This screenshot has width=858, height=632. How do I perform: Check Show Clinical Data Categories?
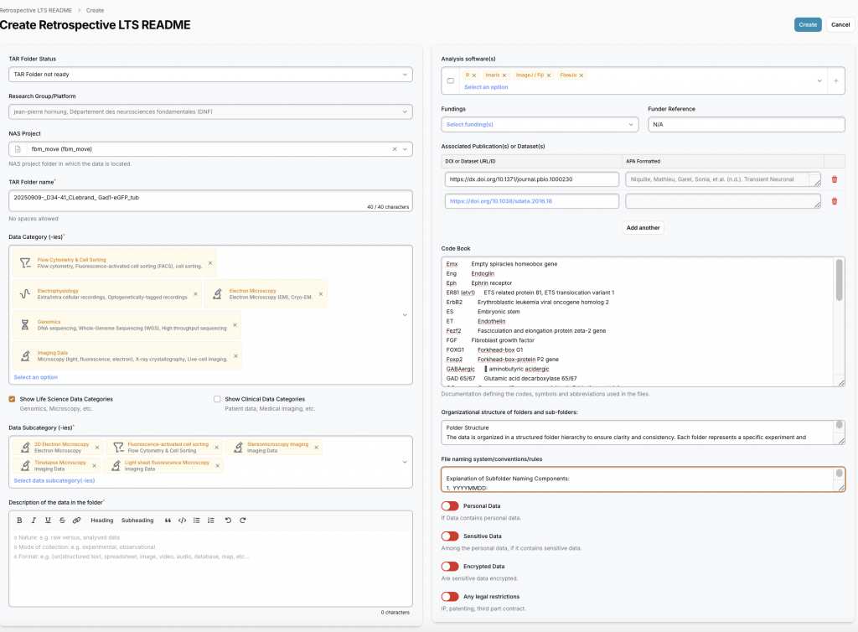click(x=217, y=399)
